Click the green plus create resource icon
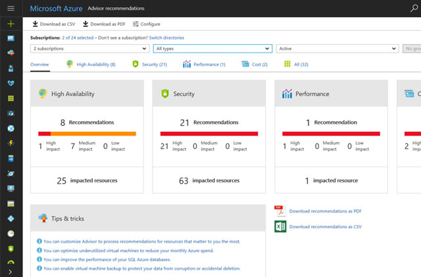 (x=11, y=24)
